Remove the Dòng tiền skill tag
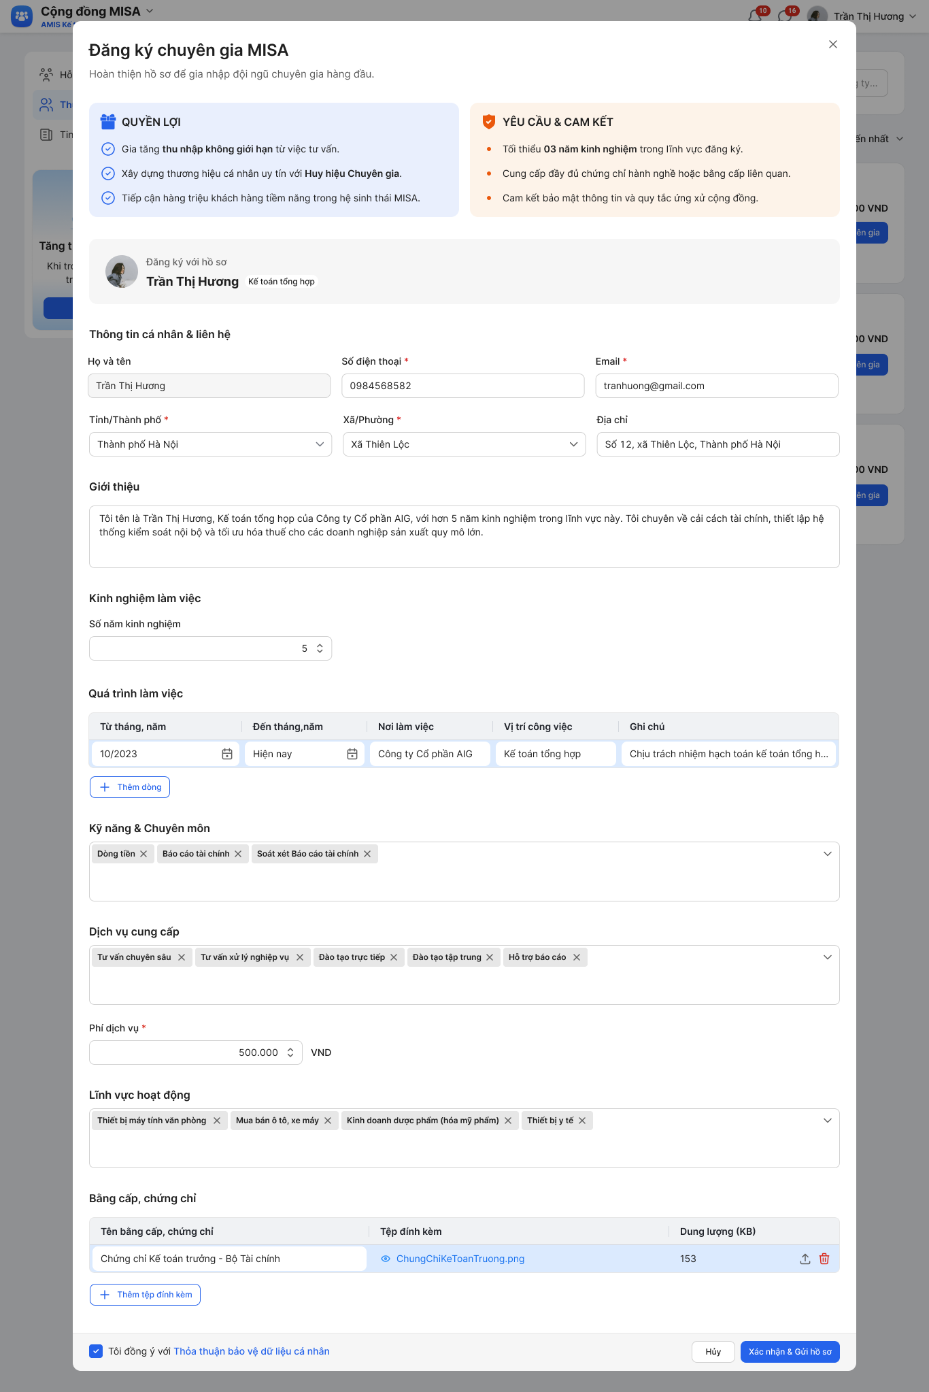929x1392 pixels. [143, 854]
